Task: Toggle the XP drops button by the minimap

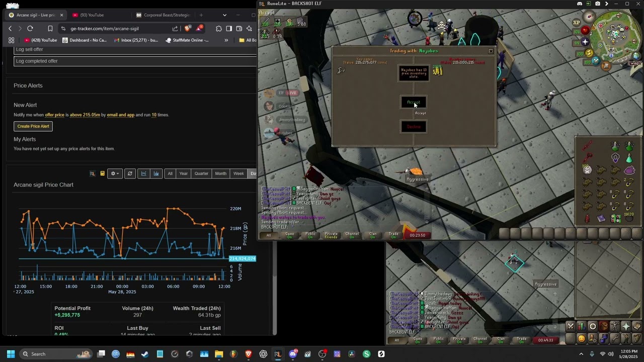Action: coord(577,22)
